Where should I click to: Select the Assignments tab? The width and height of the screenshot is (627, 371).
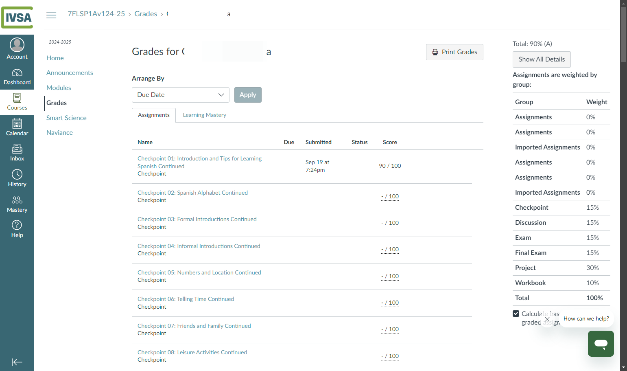154,115
